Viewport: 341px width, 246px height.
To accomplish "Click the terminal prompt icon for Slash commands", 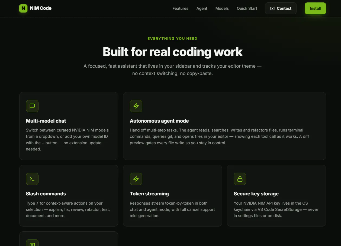I will point(32,179).
